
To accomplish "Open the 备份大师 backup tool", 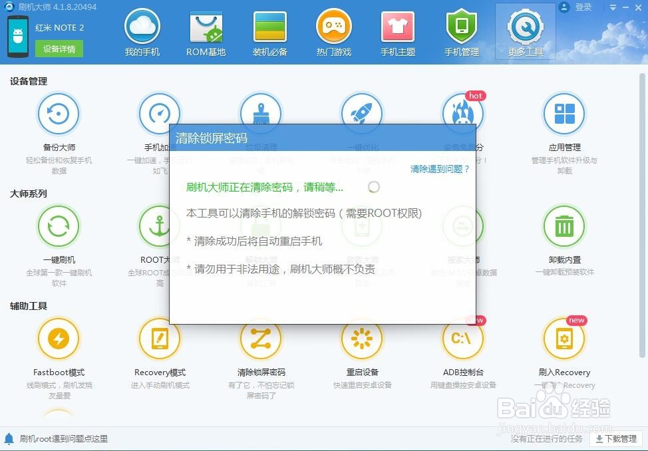I will coord(59,113).
